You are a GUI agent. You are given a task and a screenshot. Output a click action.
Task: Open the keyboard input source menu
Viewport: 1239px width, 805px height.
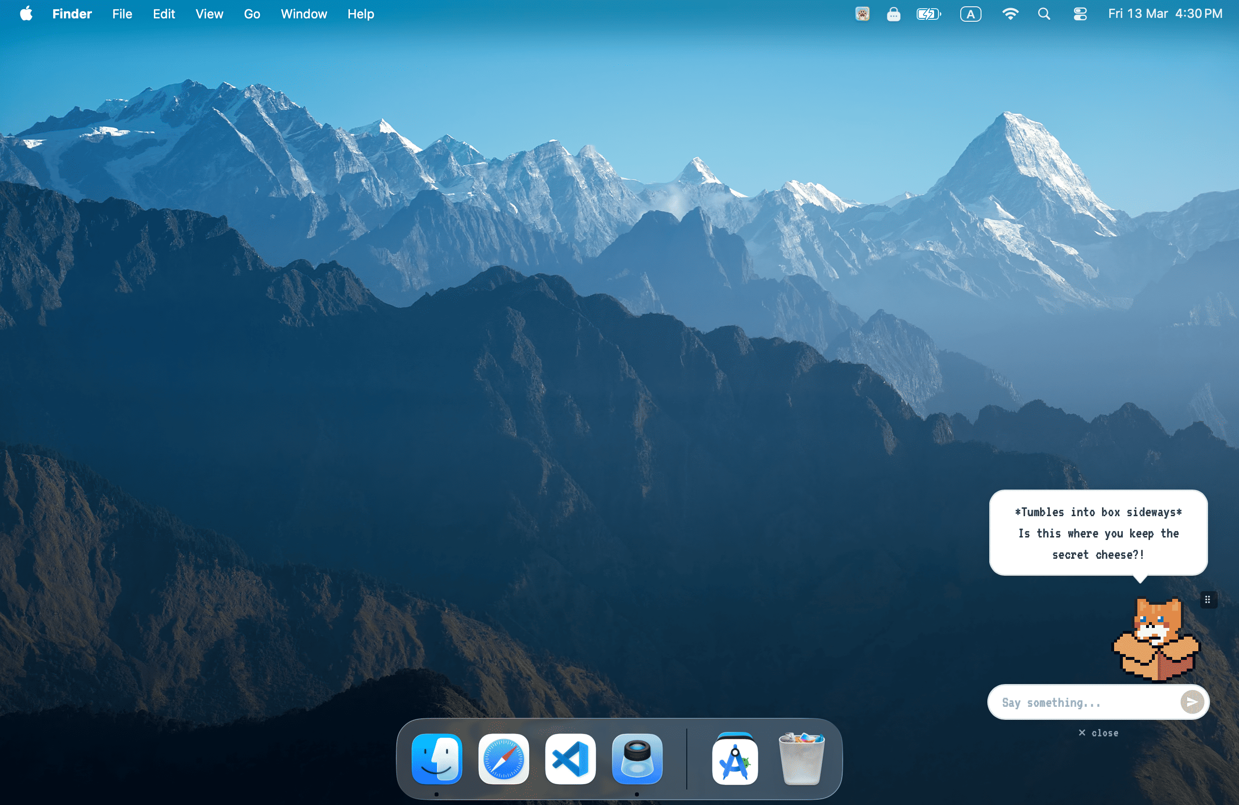[x=970, y=14]
